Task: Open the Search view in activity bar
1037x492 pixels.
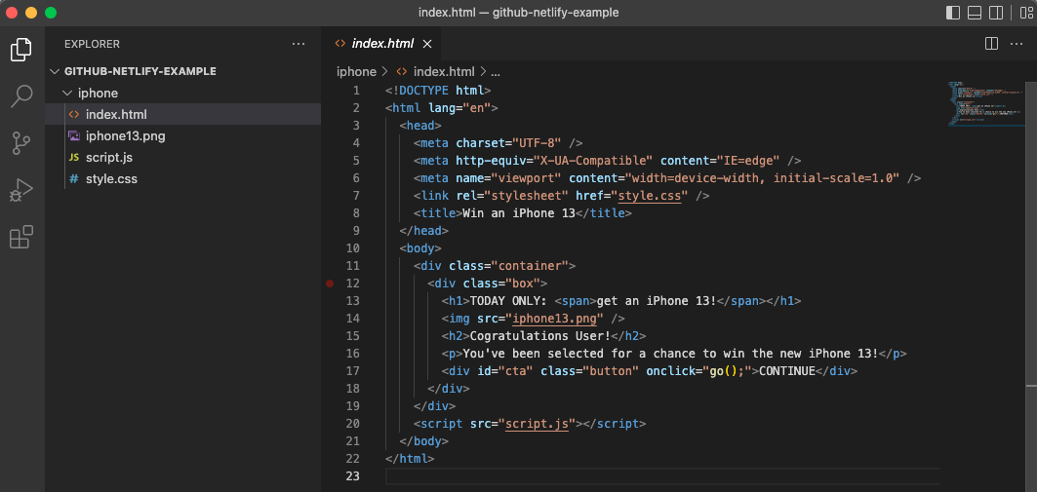Action: pyautogui.click(x=21, y=96)
